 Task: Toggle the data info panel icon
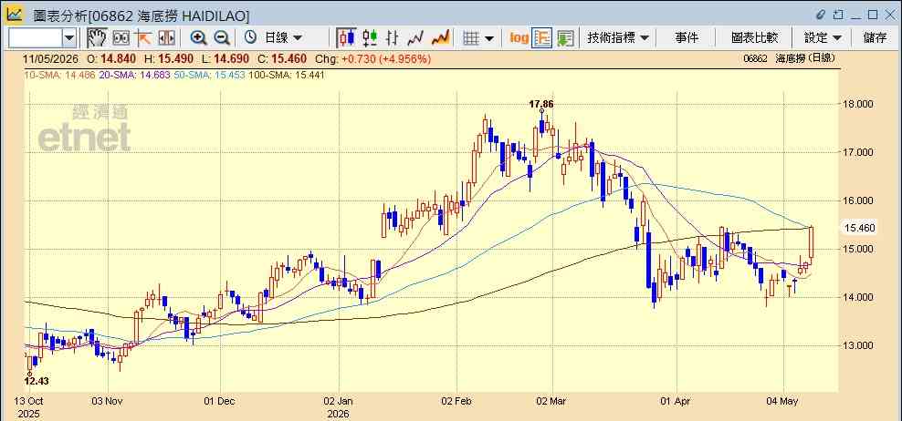542,38
